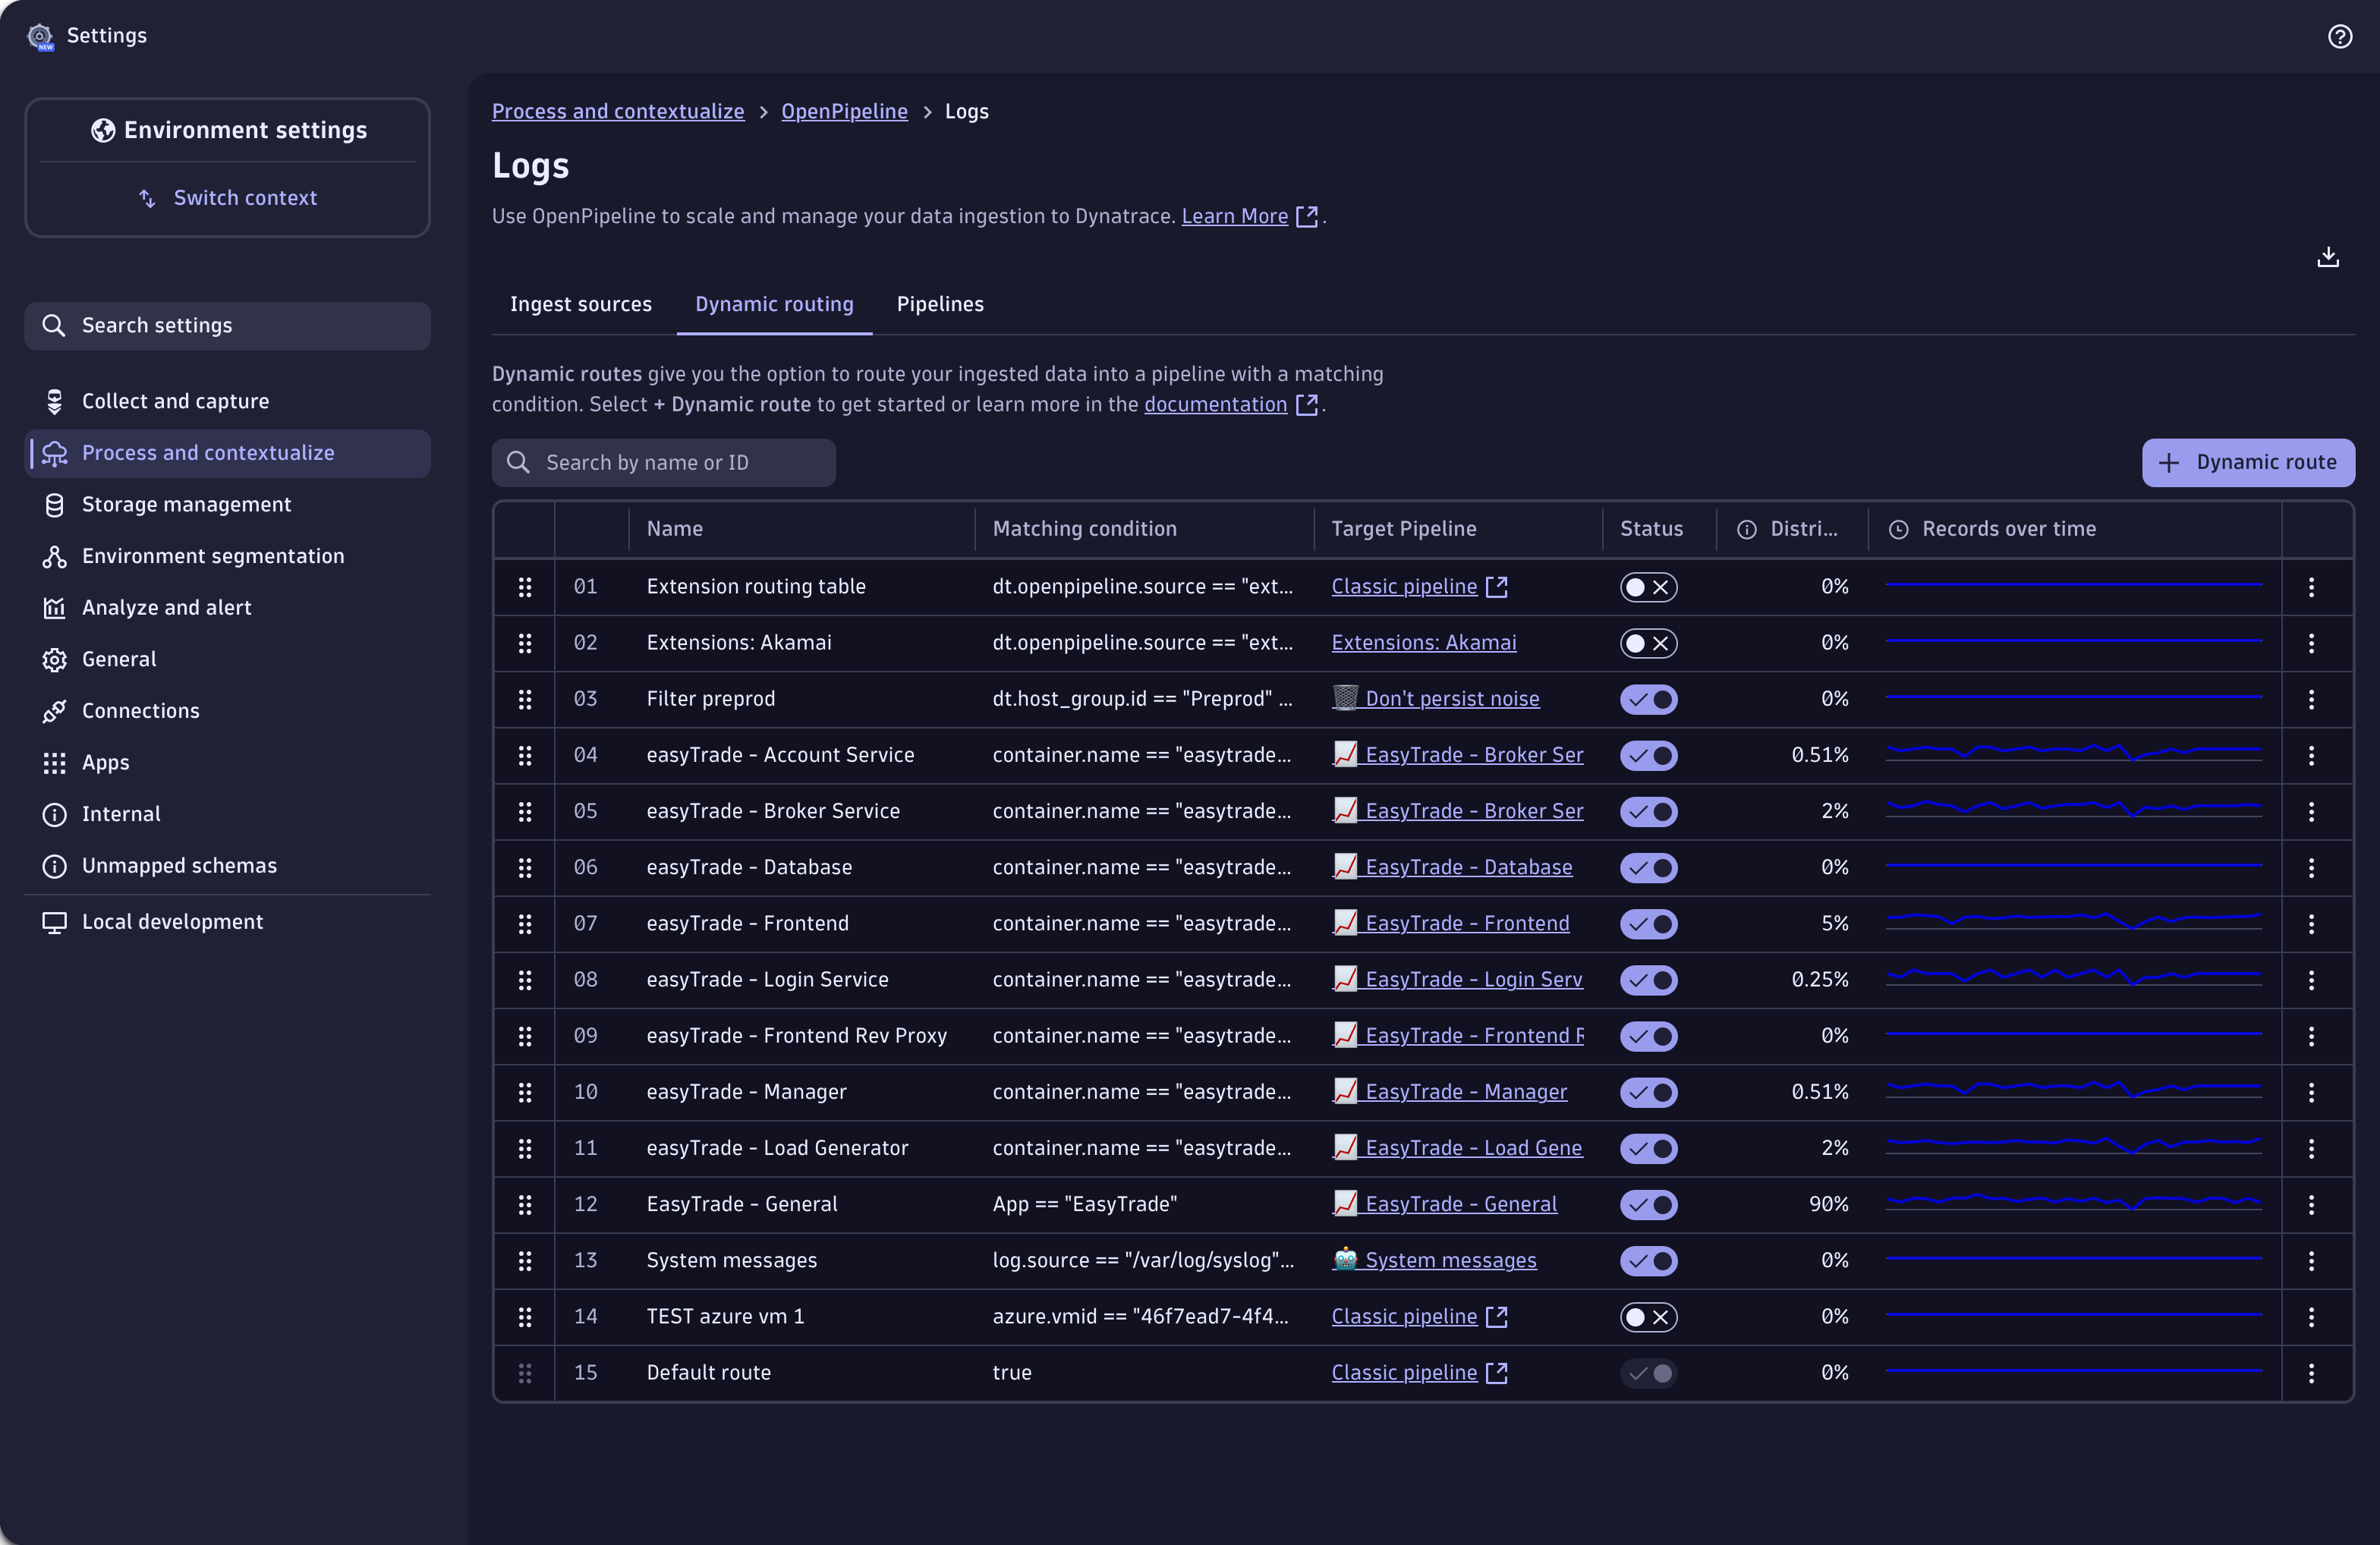Viewport: 2380px width, 1545px height.
Task: Click the Apps sidebar icon
Action: pos(54,762)
